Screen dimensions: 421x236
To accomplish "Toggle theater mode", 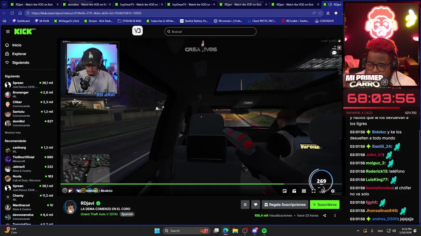I will pyautogui.click(x=304, y=191).
